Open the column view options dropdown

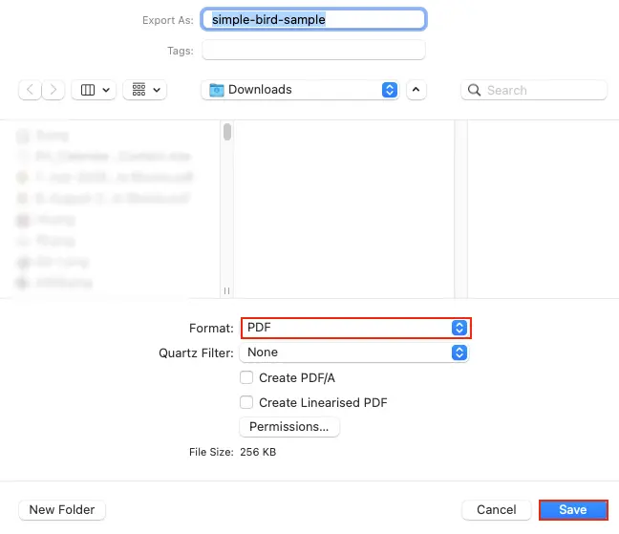94,90
